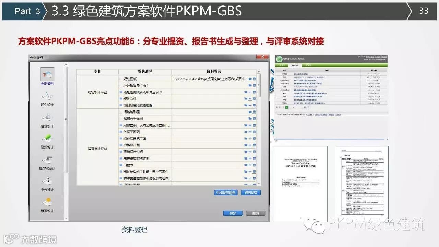Confirm the dialog with 确定
This screenshot has height=247, width=439.
[233, 213]
